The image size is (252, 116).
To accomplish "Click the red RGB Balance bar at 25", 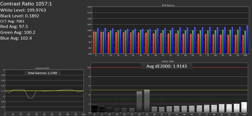I will click(131, 43).
